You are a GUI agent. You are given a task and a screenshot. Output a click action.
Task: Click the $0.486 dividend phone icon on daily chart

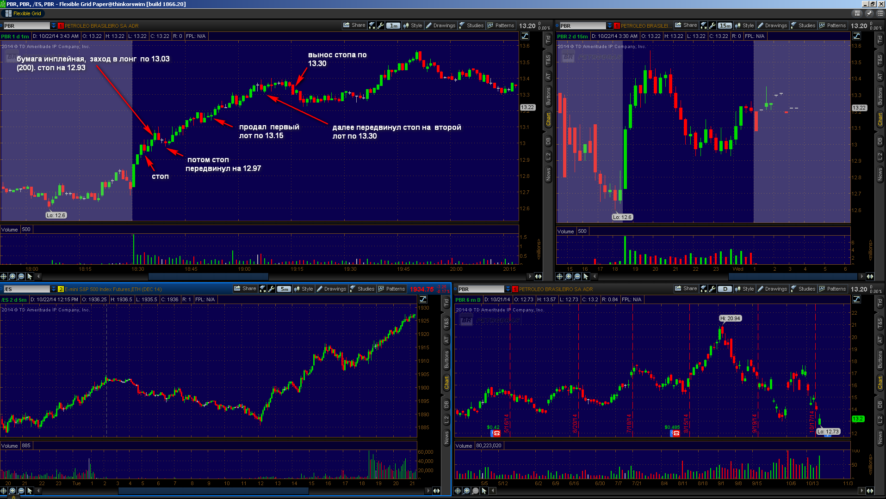pos(675,433)
